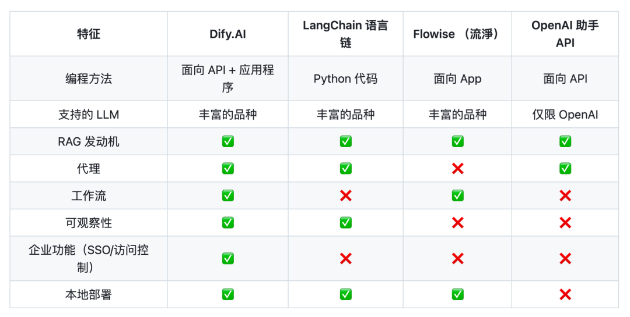Click the 支持的 LLM row label
Image resolution: width=630 pixels, height=317 pixels.
(x=89, y=115)
